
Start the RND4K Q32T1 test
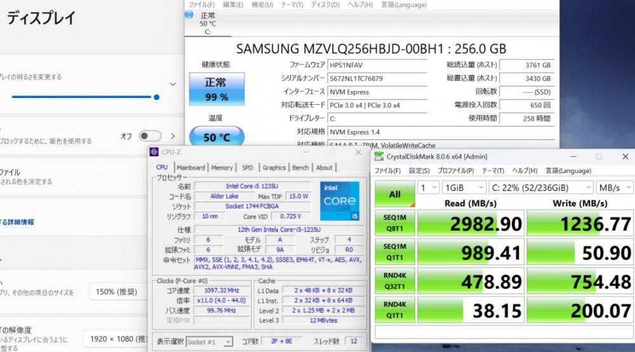(x=395, y=281)
